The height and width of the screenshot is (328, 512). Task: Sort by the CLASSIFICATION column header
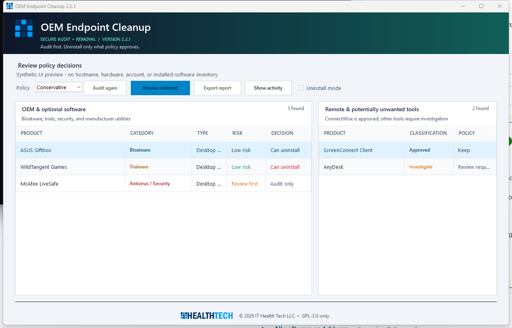(x=428, y=133)
